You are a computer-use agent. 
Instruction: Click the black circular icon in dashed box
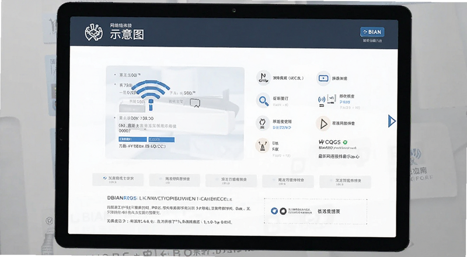click(x=283, y=211)
